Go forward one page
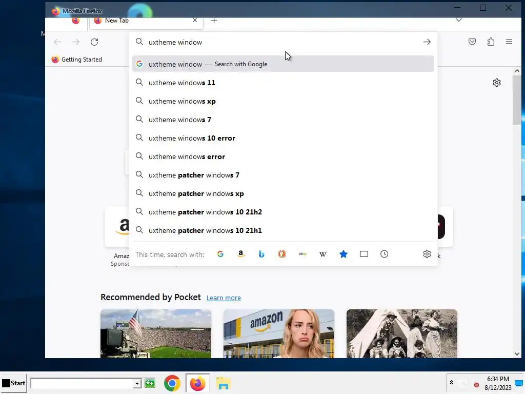This screenshot has width=525, height=394. pos(76,42)
